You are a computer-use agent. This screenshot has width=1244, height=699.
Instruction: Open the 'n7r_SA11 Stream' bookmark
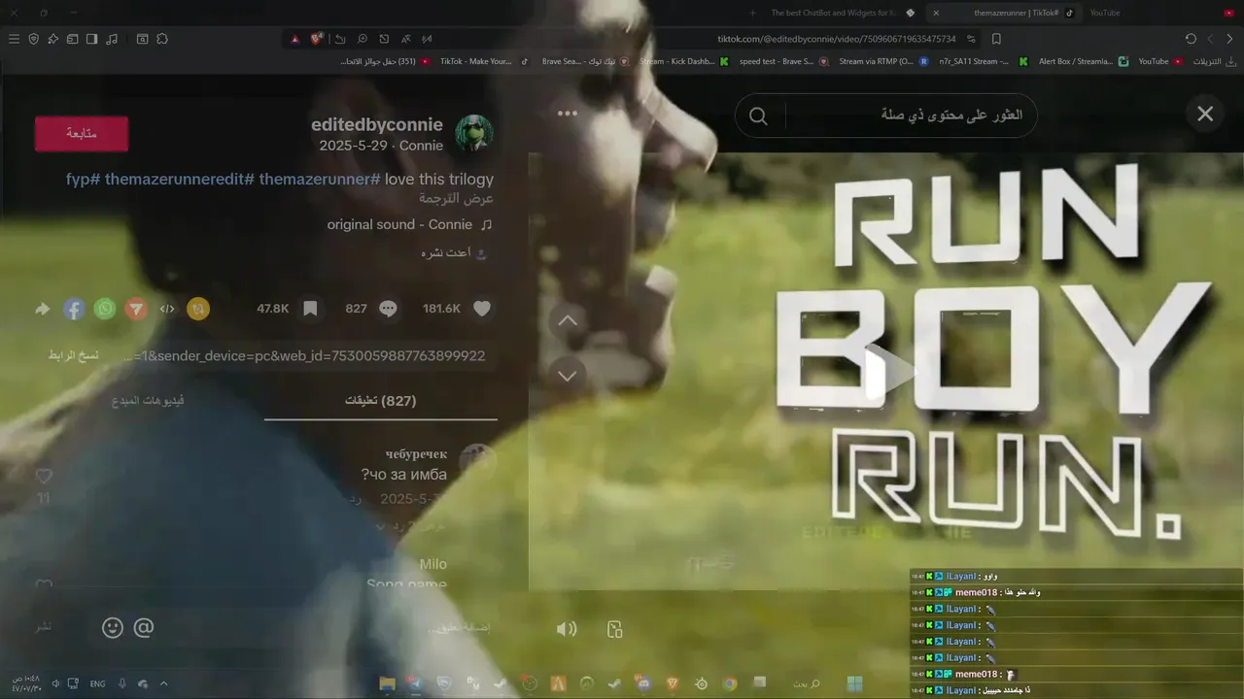(984, 61)
